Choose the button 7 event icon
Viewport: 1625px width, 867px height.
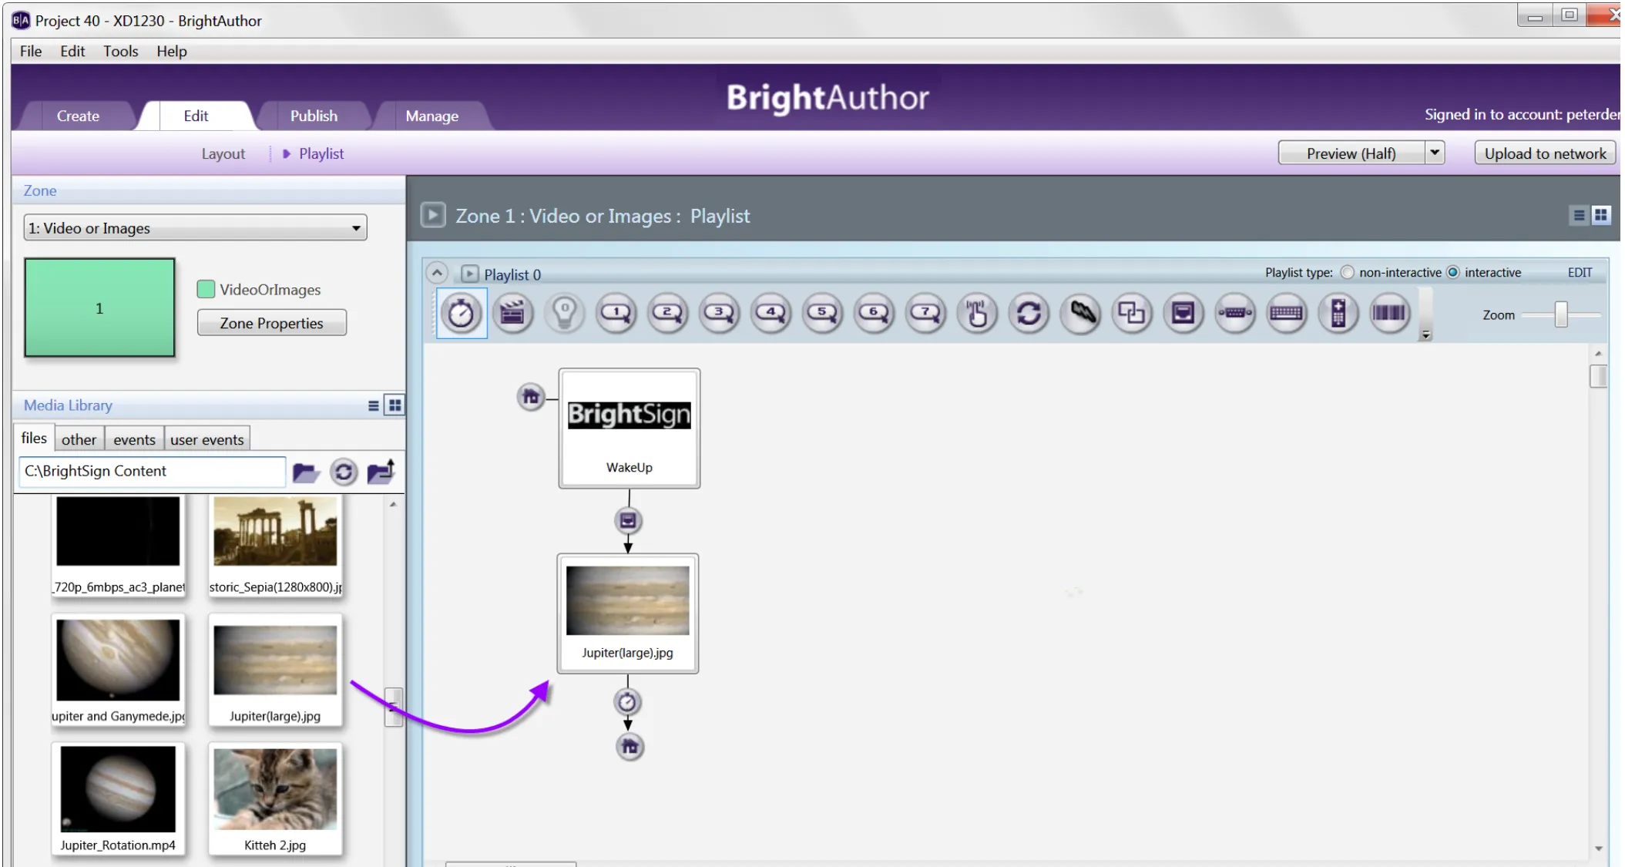tap(926, 314)
